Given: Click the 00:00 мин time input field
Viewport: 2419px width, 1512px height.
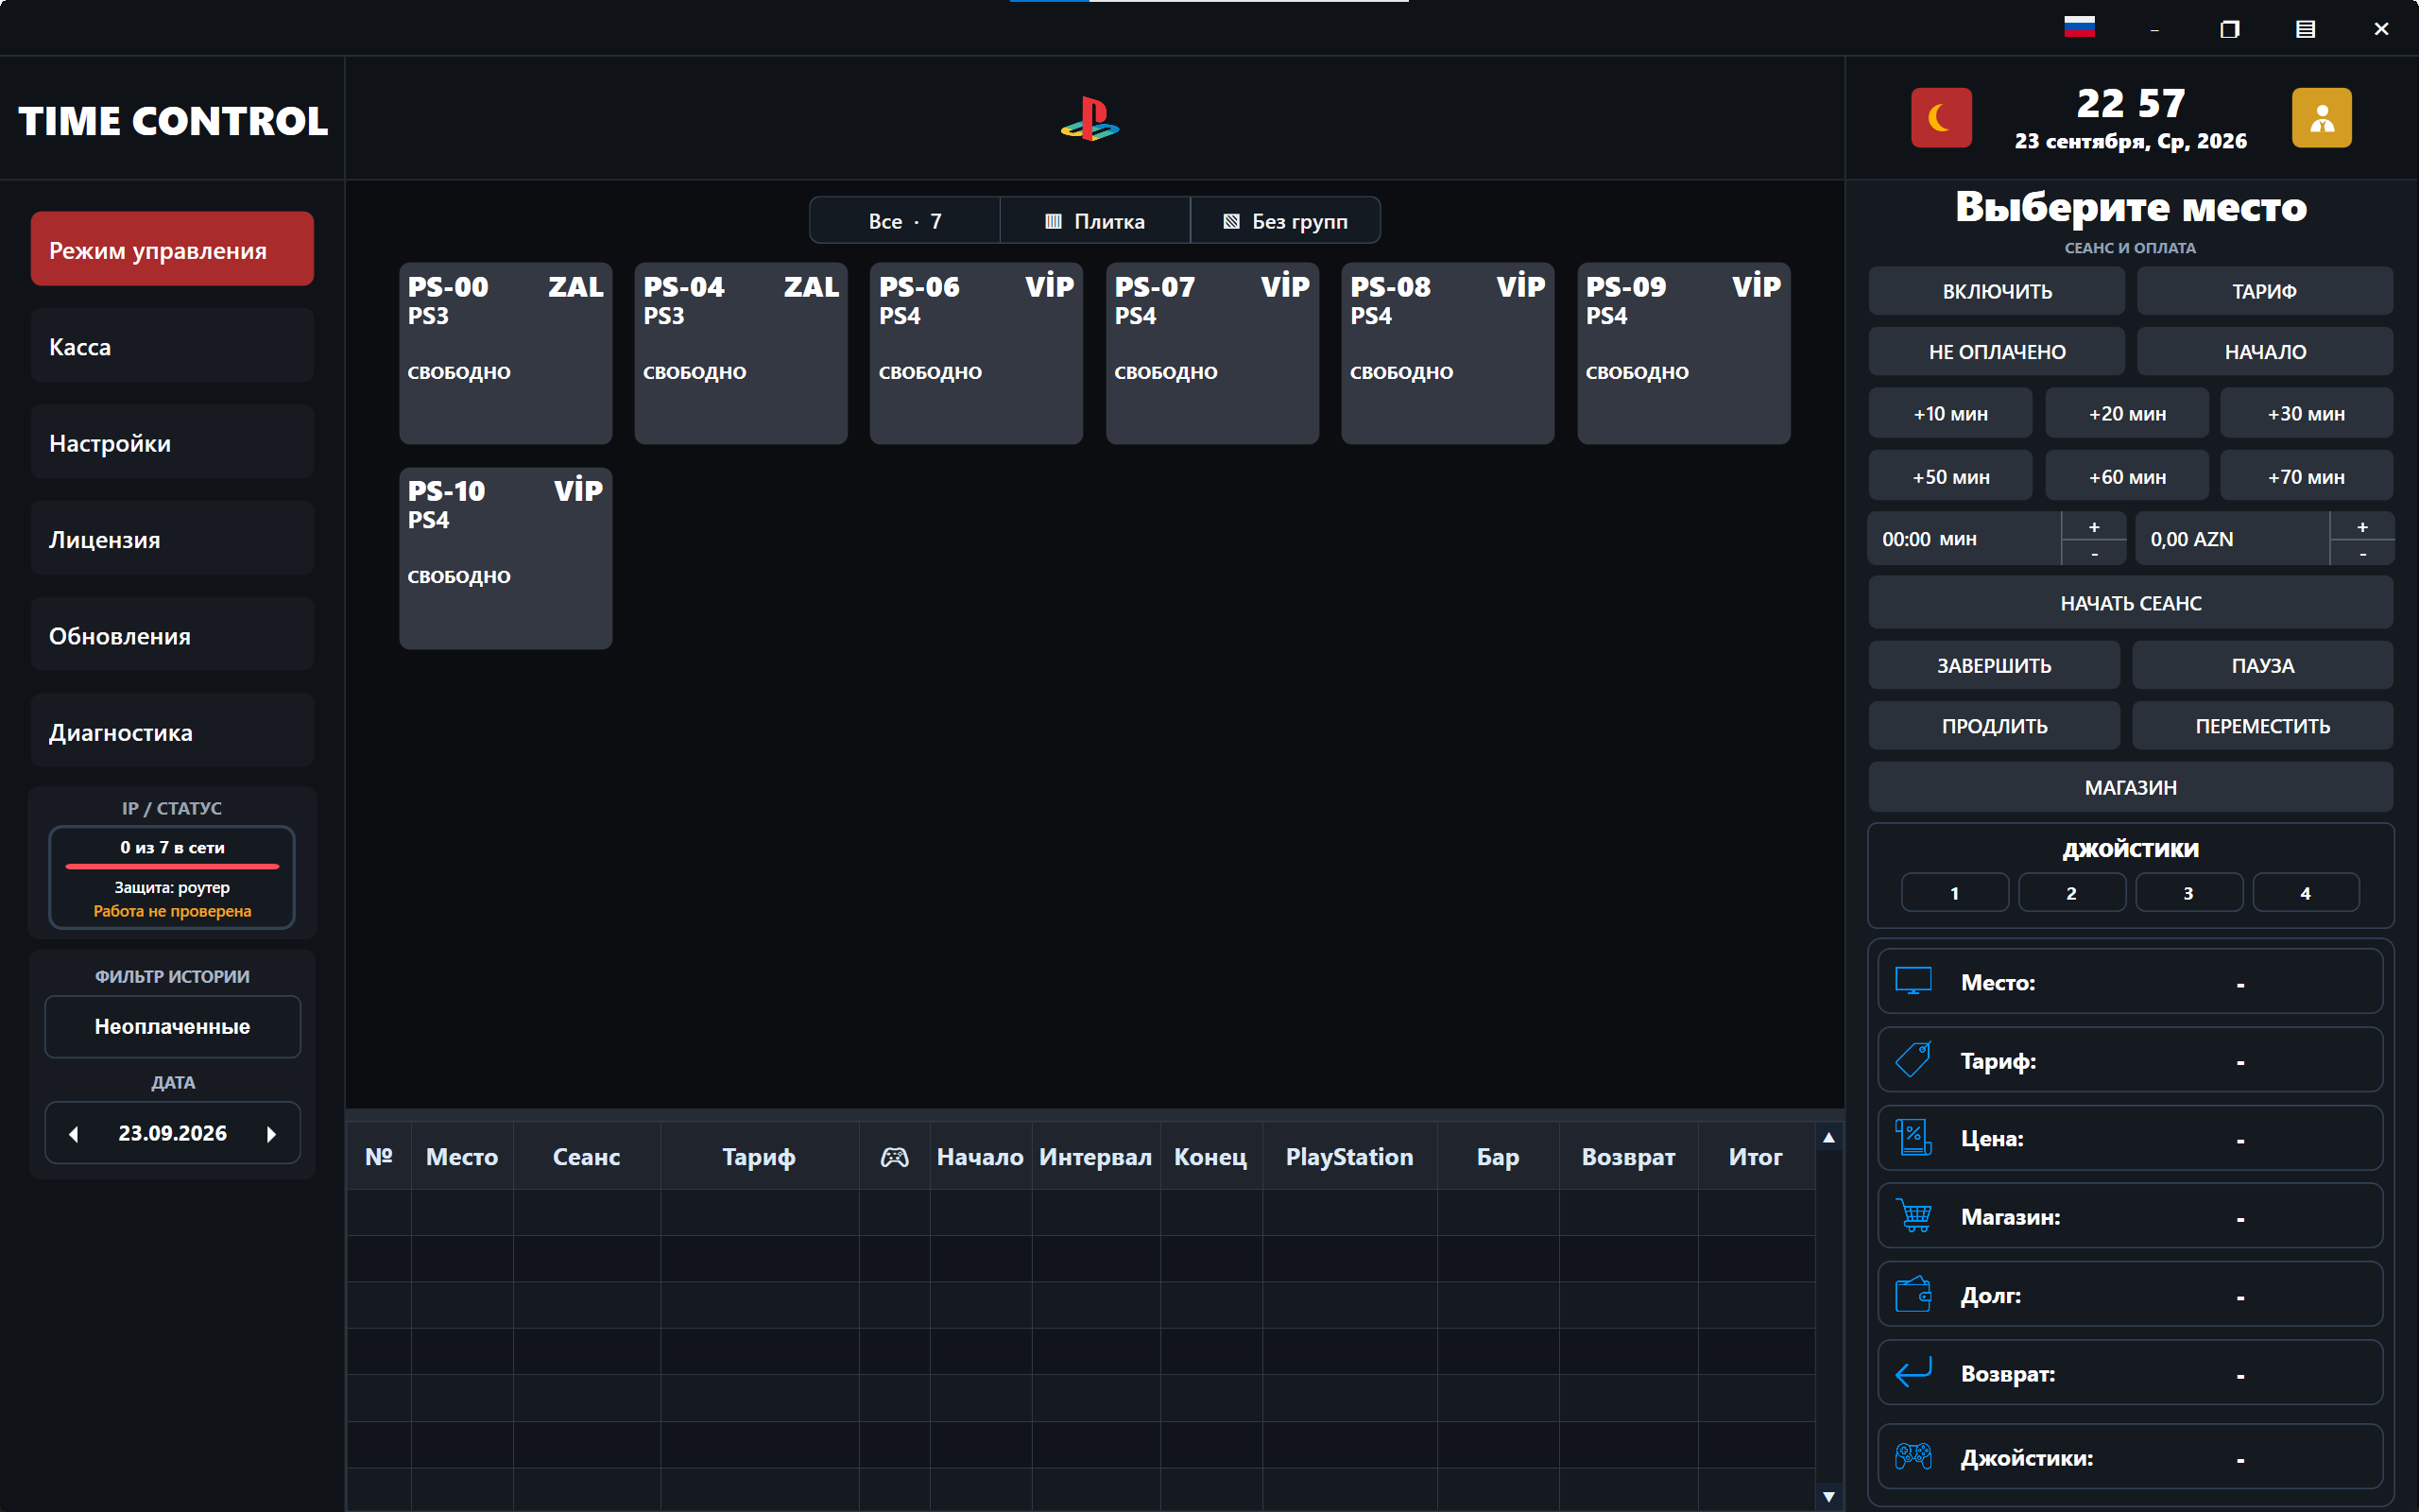Looking at the screenshot, I should [x=1964, y=539].
